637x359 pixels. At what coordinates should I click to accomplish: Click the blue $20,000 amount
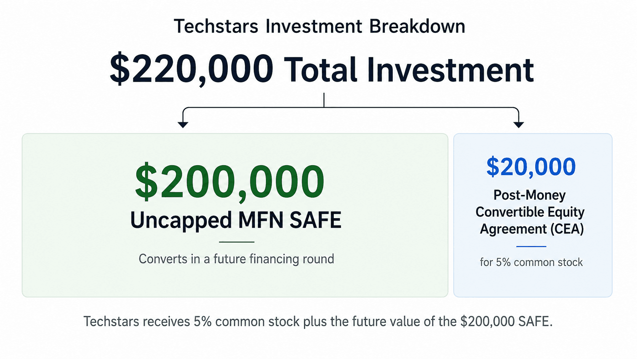pos(531,167)
